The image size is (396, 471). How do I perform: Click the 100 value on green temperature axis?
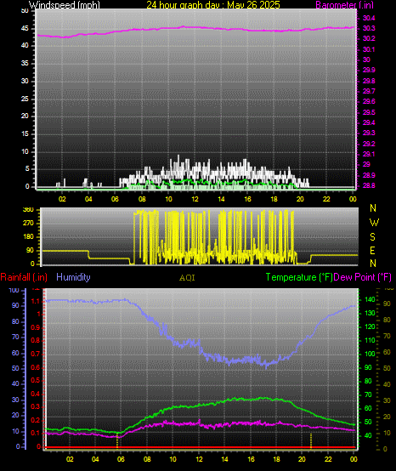coord(370,354)
